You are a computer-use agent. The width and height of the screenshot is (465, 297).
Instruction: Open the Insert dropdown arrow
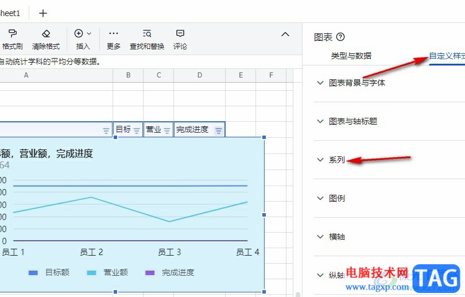89,33
